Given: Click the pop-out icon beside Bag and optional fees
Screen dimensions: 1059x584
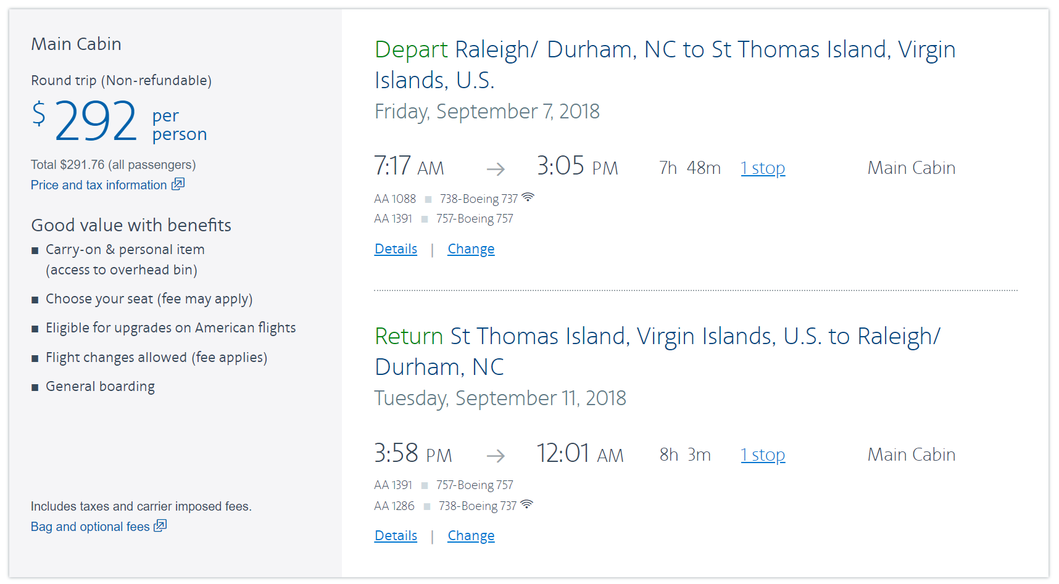Looking at the screenshot, I should [x=160, y=525].
